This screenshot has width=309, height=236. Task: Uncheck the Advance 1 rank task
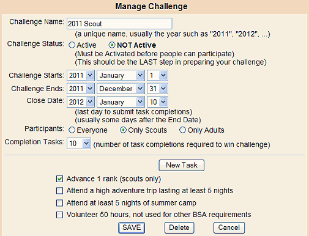pos(59,179)
